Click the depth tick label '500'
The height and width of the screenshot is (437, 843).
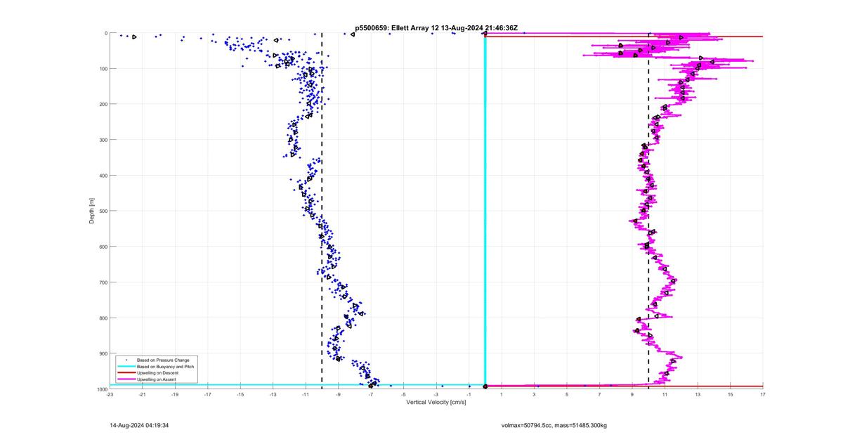(102, 211)
